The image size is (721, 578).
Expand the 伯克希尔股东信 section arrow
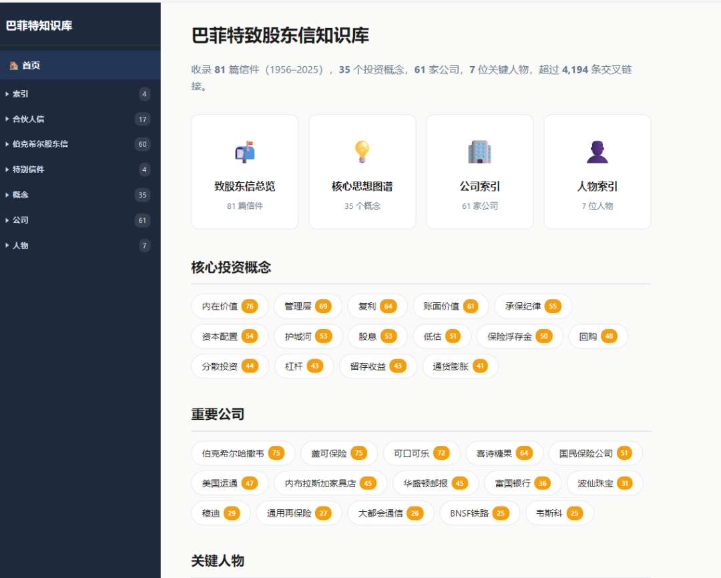[x=7, y=144]
